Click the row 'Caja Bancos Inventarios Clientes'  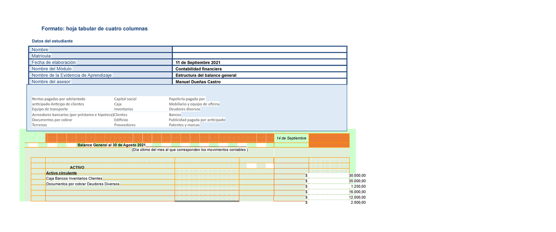pos(74,178)
